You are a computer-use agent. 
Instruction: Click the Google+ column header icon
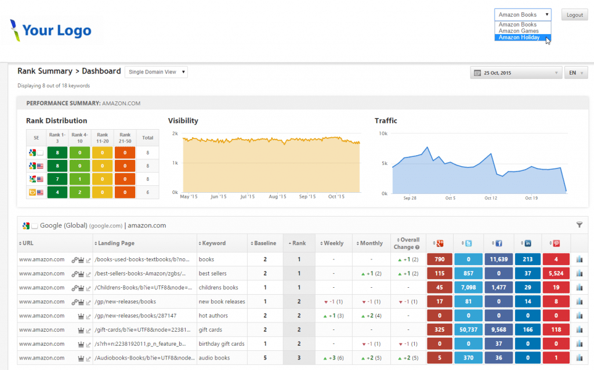click(x=440, y=243)
